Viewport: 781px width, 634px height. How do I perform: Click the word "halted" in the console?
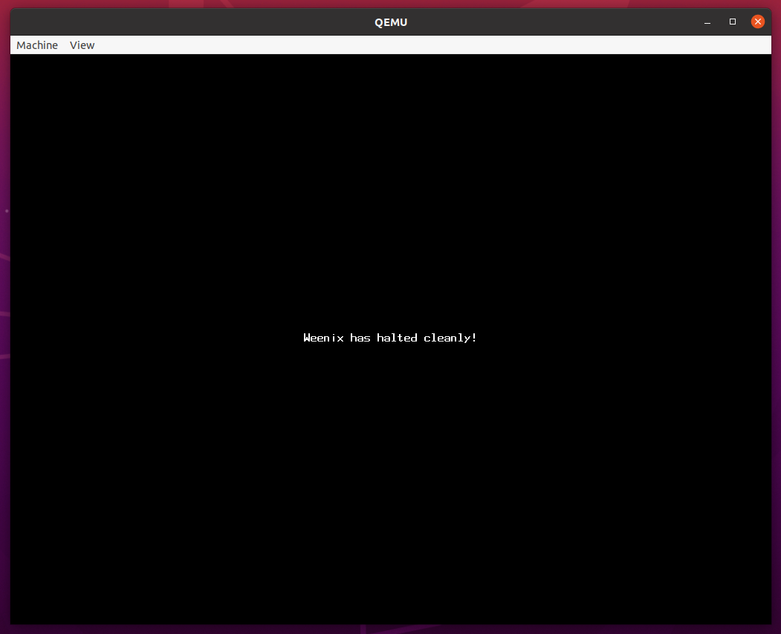point(397,338)
